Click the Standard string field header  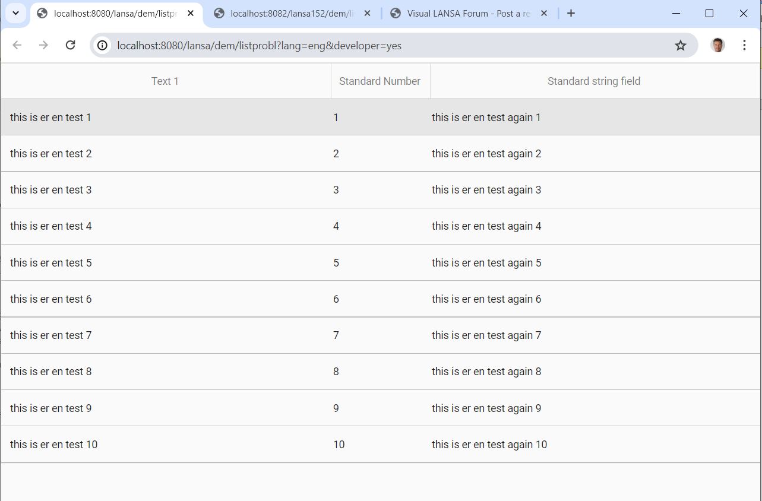point(593,81)
